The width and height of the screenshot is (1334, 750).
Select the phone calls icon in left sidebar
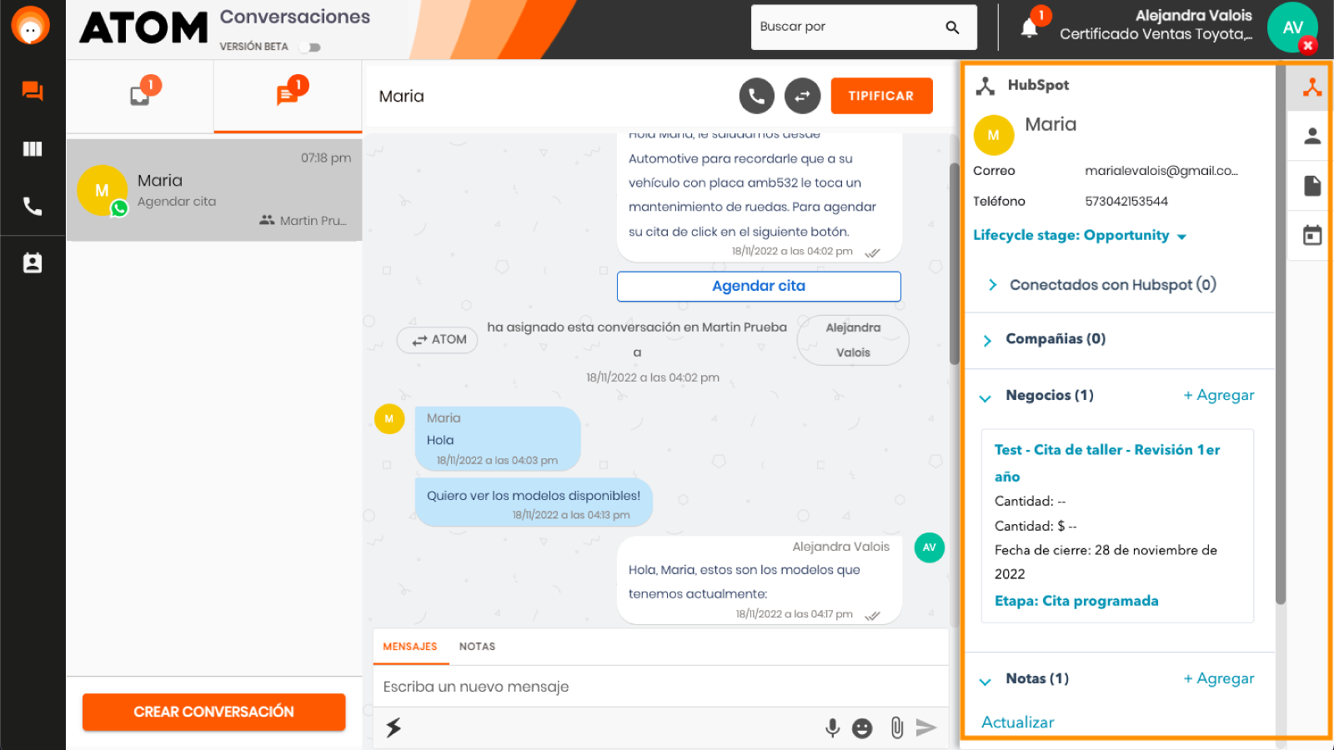click(33, 205)
